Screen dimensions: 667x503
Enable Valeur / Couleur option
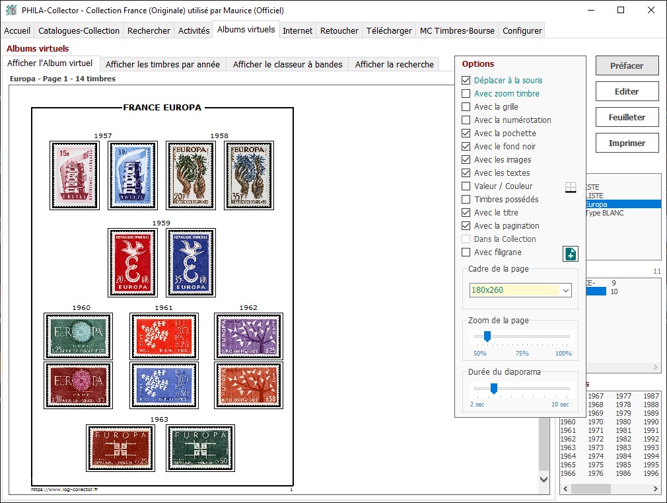pos(466,186)
